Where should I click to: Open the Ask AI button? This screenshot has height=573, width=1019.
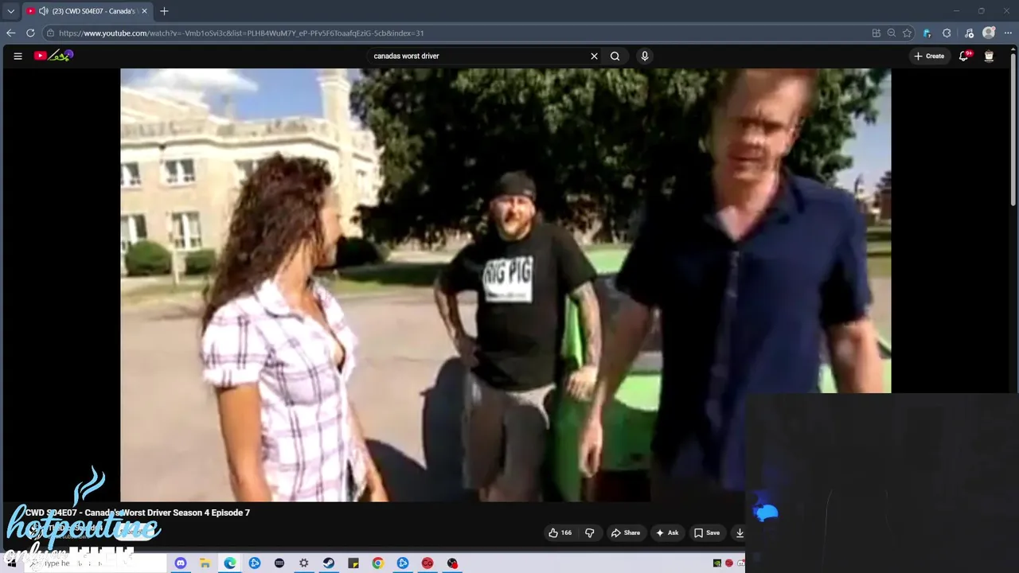point(667,532)
